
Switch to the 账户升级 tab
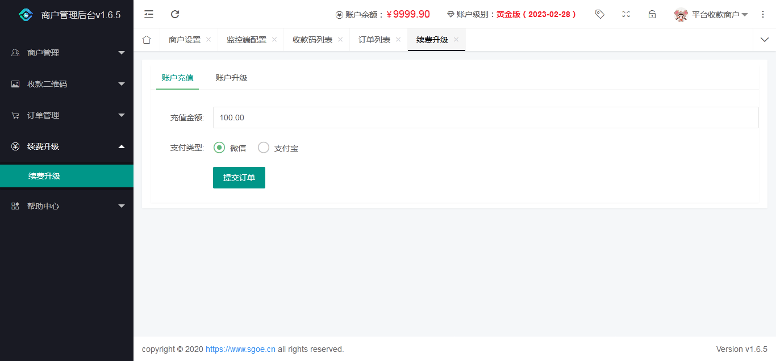(231, 78)
